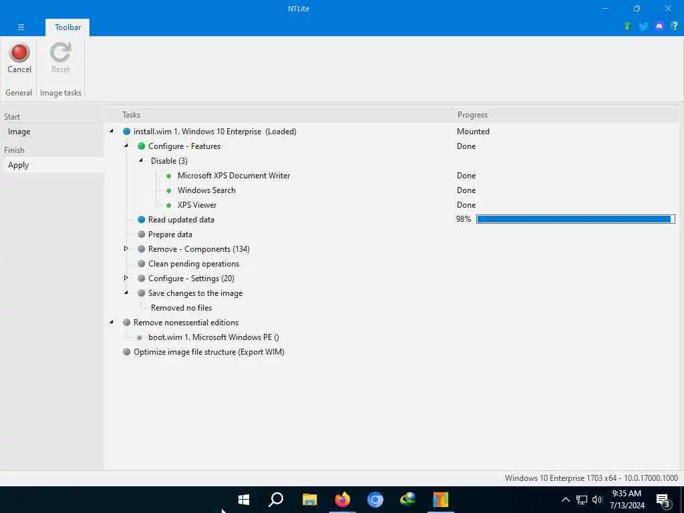The width and height of the screenshot is (684, 513).
Task: Click grey status dot of Configure - Settings
Action: point(142,279)
